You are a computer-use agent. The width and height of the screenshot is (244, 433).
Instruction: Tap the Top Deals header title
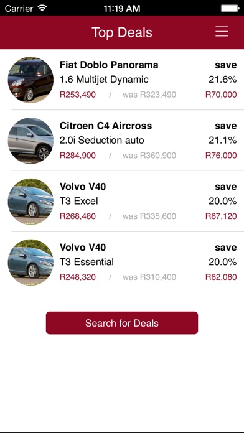pyautogui.click(x=122, y=32)
